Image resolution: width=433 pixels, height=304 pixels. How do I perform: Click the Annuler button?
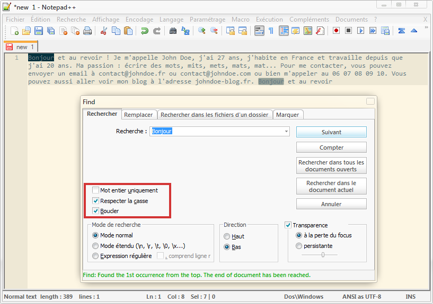(331, 204)
